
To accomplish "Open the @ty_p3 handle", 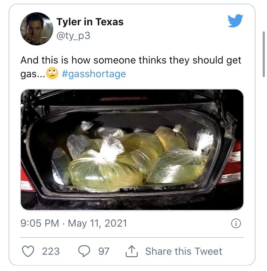I will pyautogui.click(x=73, y=36).
